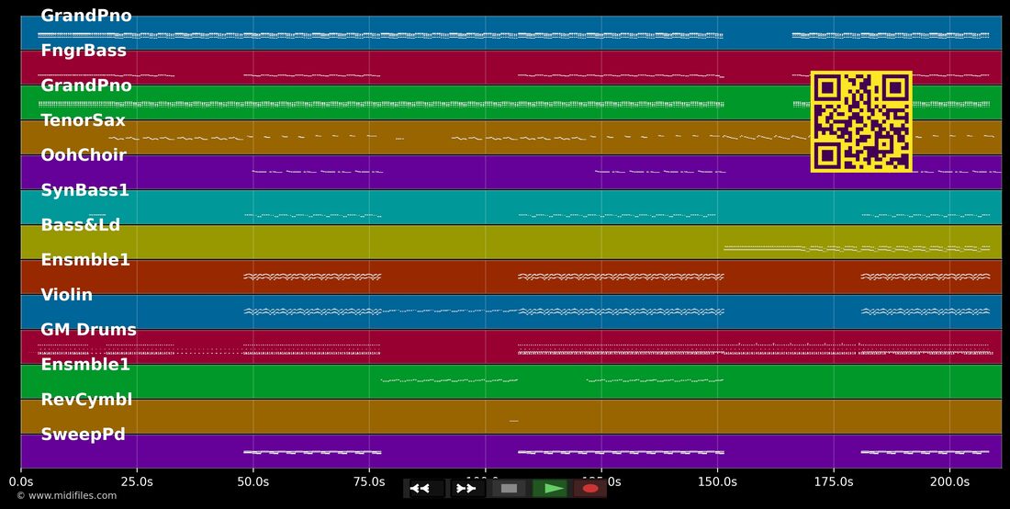Image resolution: width=1010 pixels, height=509 pixels.
Task: Select the FngrBass track label
Action: [x=84, y=51]
